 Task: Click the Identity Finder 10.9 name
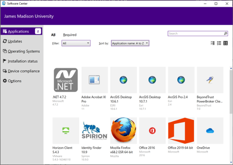(91, 150)
